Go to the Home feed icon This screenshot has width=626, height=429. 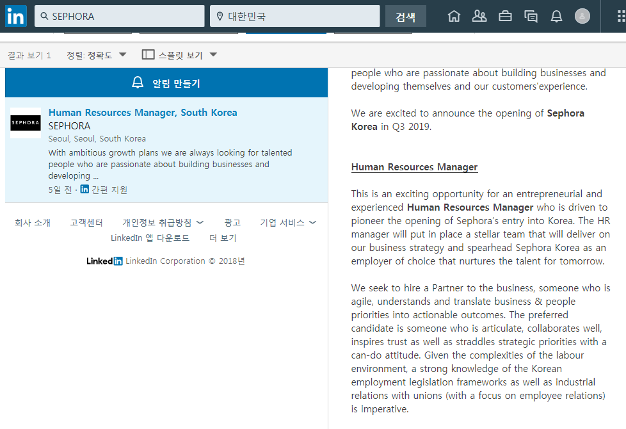click(x=454, y=17)
